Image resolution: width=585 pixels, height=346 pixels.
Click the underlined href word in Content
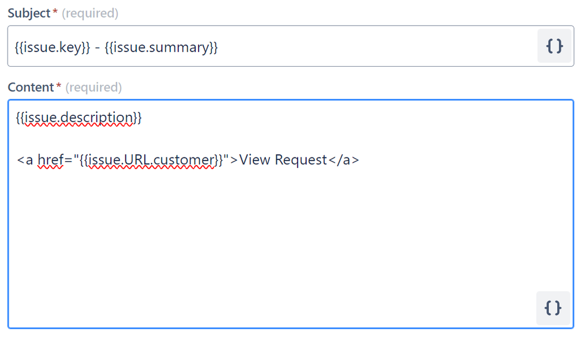(50, 160)
